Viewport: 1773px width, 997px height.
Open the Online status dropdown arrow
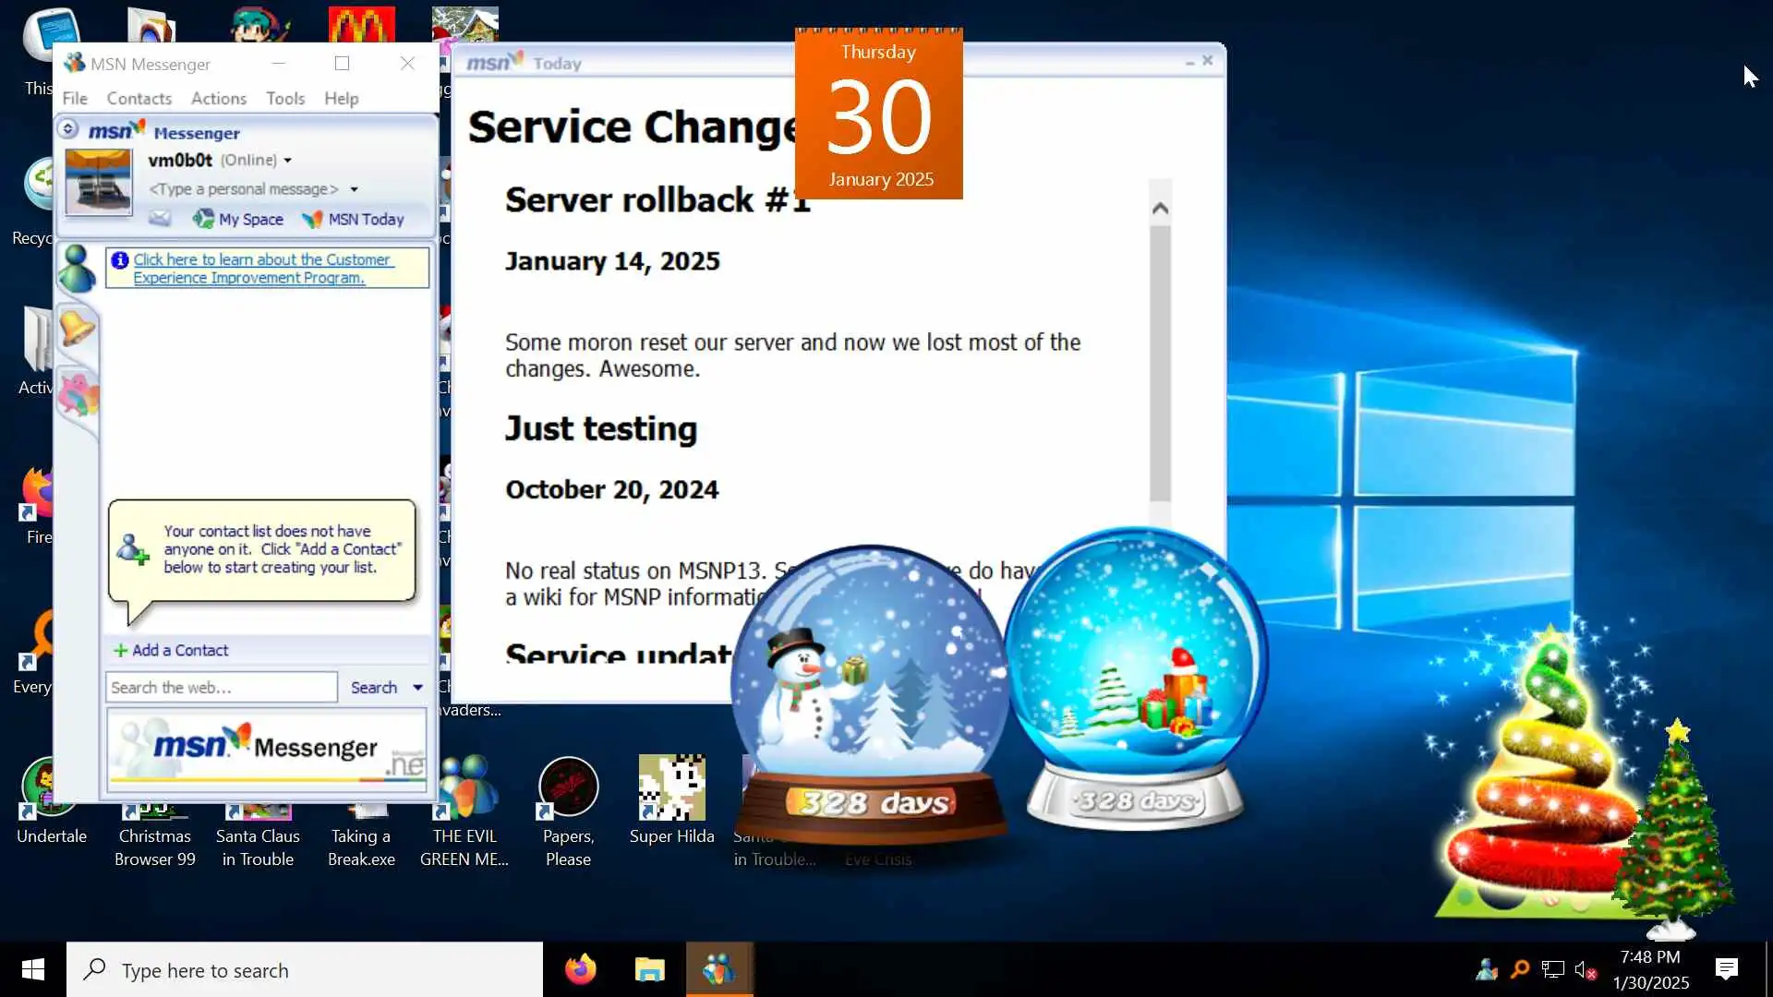point(288,161)
